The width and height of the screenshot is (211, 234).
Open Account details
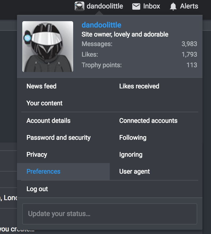[x=49, y=121]
